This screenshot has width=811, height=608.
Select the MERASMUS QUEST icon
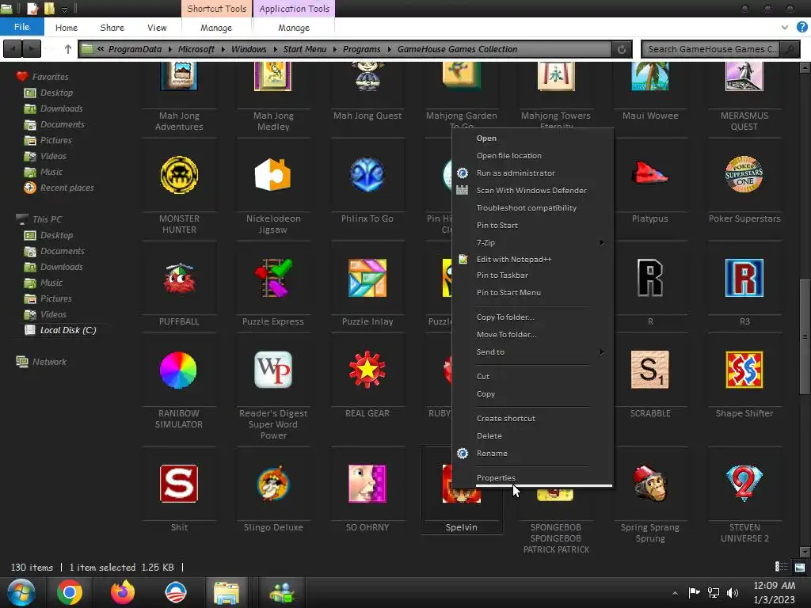coord(744,76)
